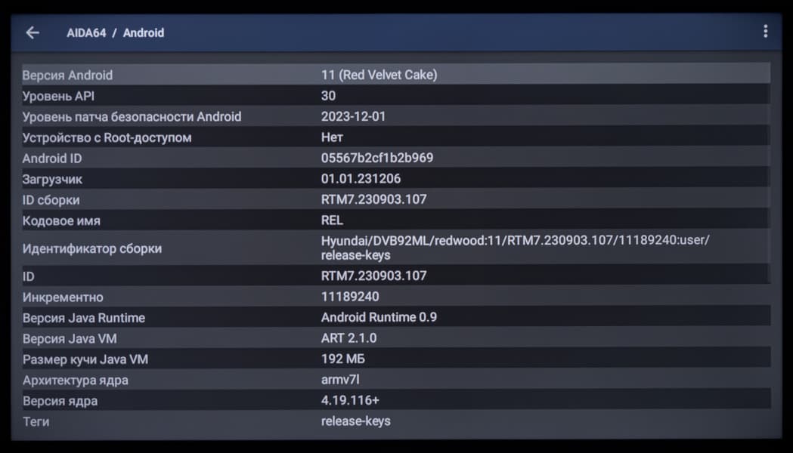This screenshot has height=453, width=793.
Task: Click RTM7.230903.107 in ID сборки row
Action: click(x=373, y=199)
